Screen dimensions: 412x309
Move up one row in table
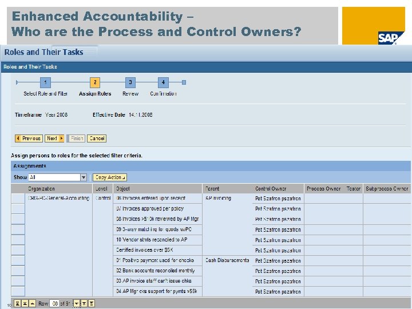[x=32, y=303]
